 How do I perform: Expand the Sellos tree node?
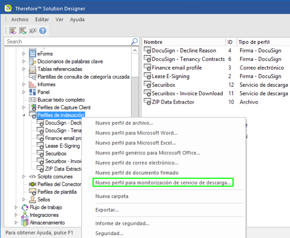click(x=24, y=200)
